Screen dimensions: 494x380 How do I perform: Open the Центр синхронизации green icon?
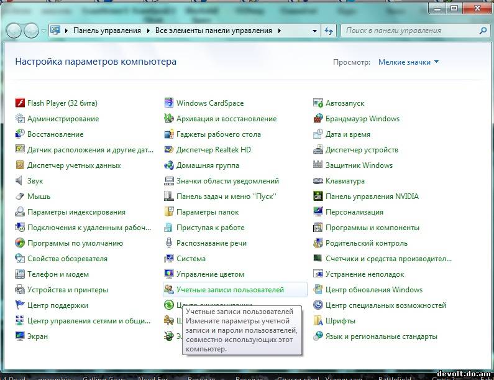pyautogui.click(x=169, y=305)
